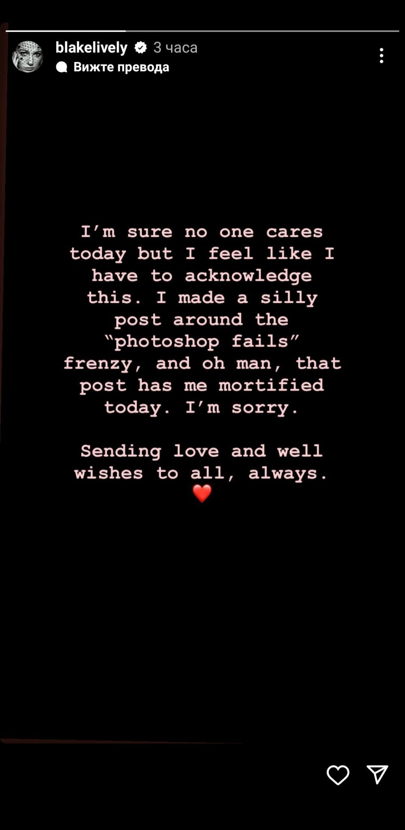Viewport: 405px width, 830px height.
Task: Tap the "today. I'm sorry." line
Action: point(202,407)
